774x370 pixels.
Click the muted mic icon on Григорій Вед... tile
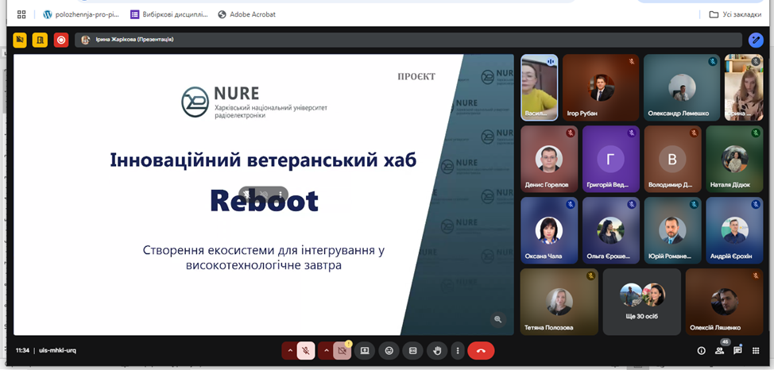pos(631,133)
